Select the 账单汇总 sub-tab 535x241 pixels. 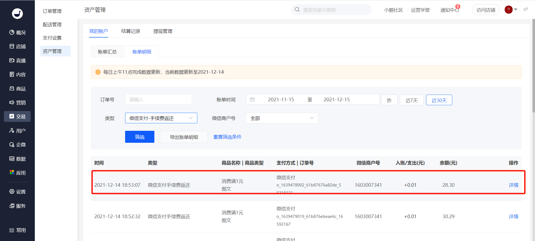[107, 51]
